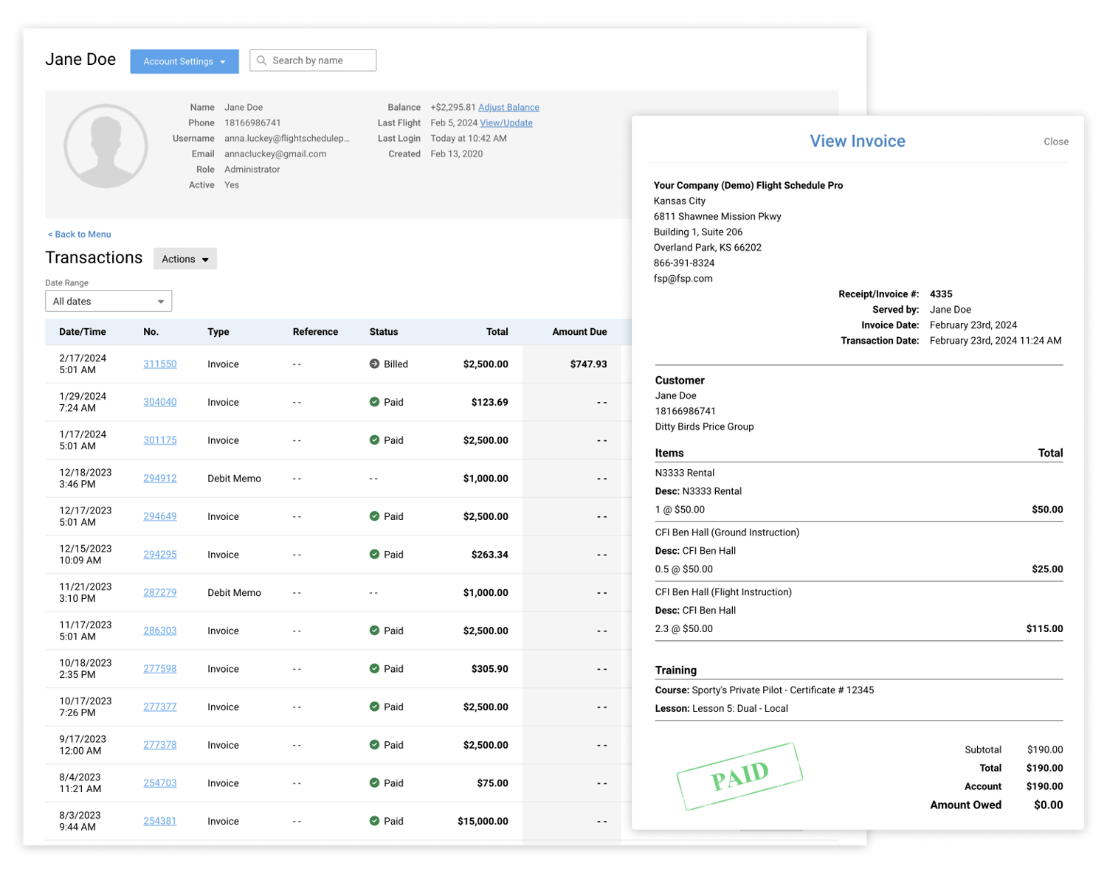This screenshot has height=874, width=1107.
Task: Click the Paid checkmark icon for invoice 301175
Action: click(374, 440)
